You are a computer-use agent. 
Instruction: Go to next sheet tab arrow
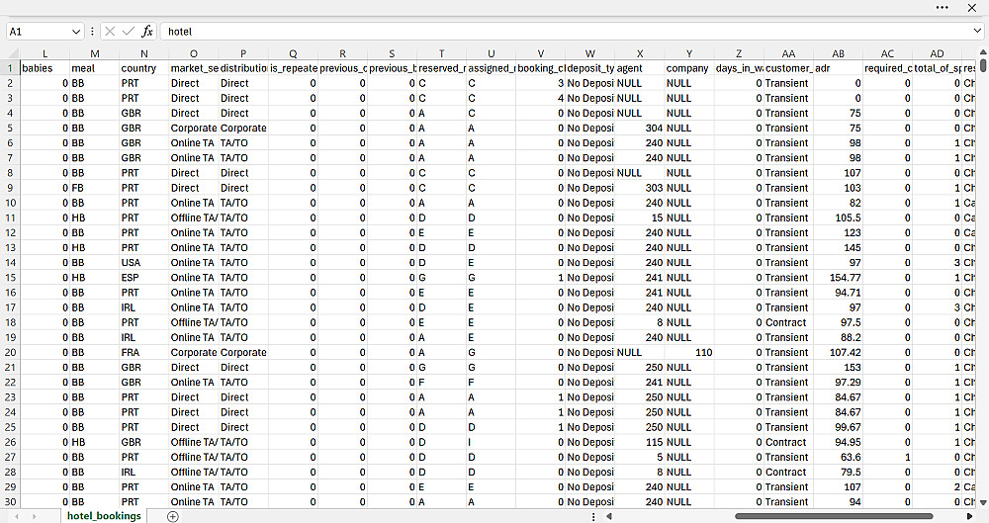click(34, 516)
